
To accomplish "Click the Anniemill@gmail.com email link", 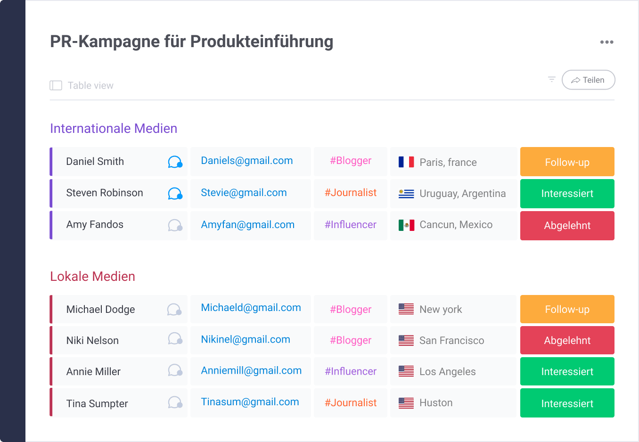I will 251,371.
